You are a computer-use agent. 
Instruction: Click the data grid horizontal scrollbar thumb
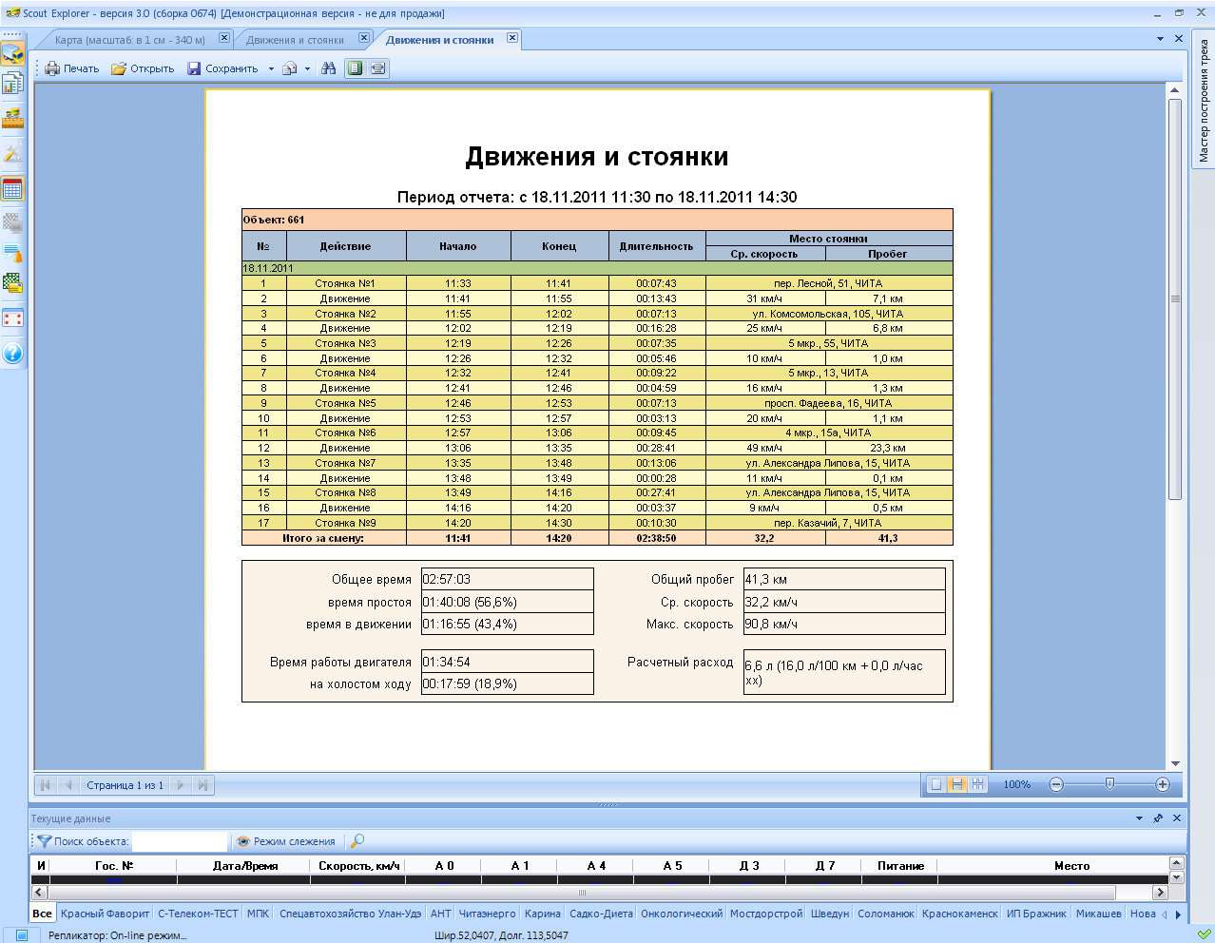[582, 893]
